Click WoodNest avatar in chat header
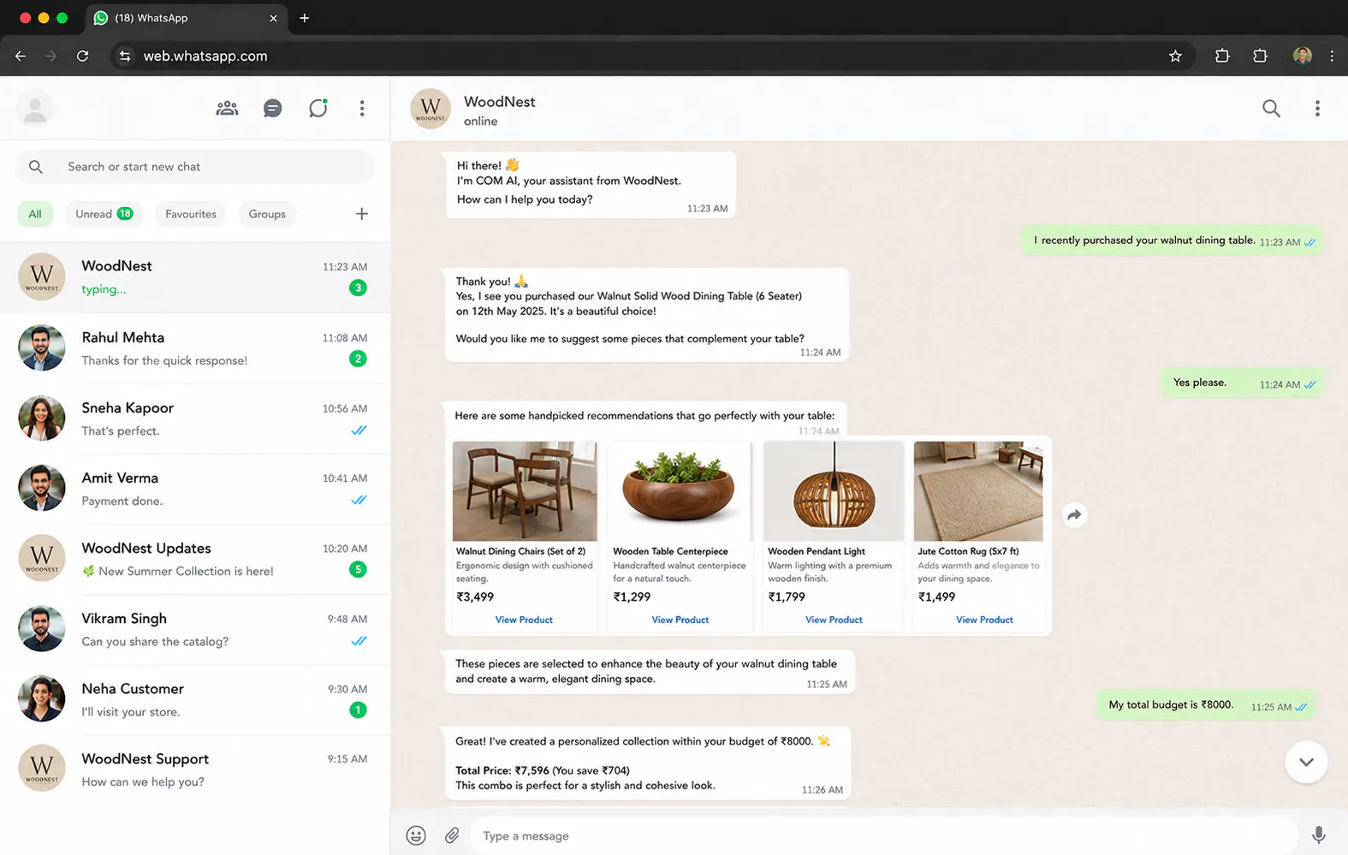The height and width of the screenshot is (855, 1348). pos(431,109)
